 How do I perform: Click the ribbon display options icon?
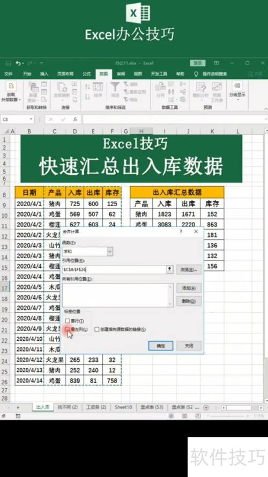(x=217, y=63)
